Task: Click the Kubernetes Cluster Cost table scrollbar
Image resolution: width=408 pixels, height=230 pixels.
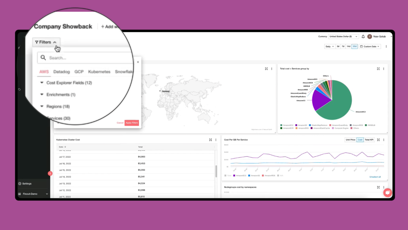Action: [216, 171]
